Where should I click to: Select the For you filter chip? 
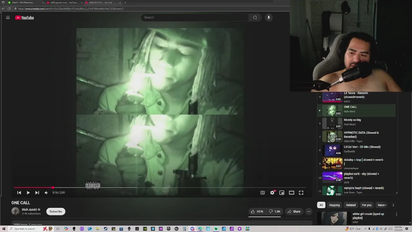coord(367,205)
